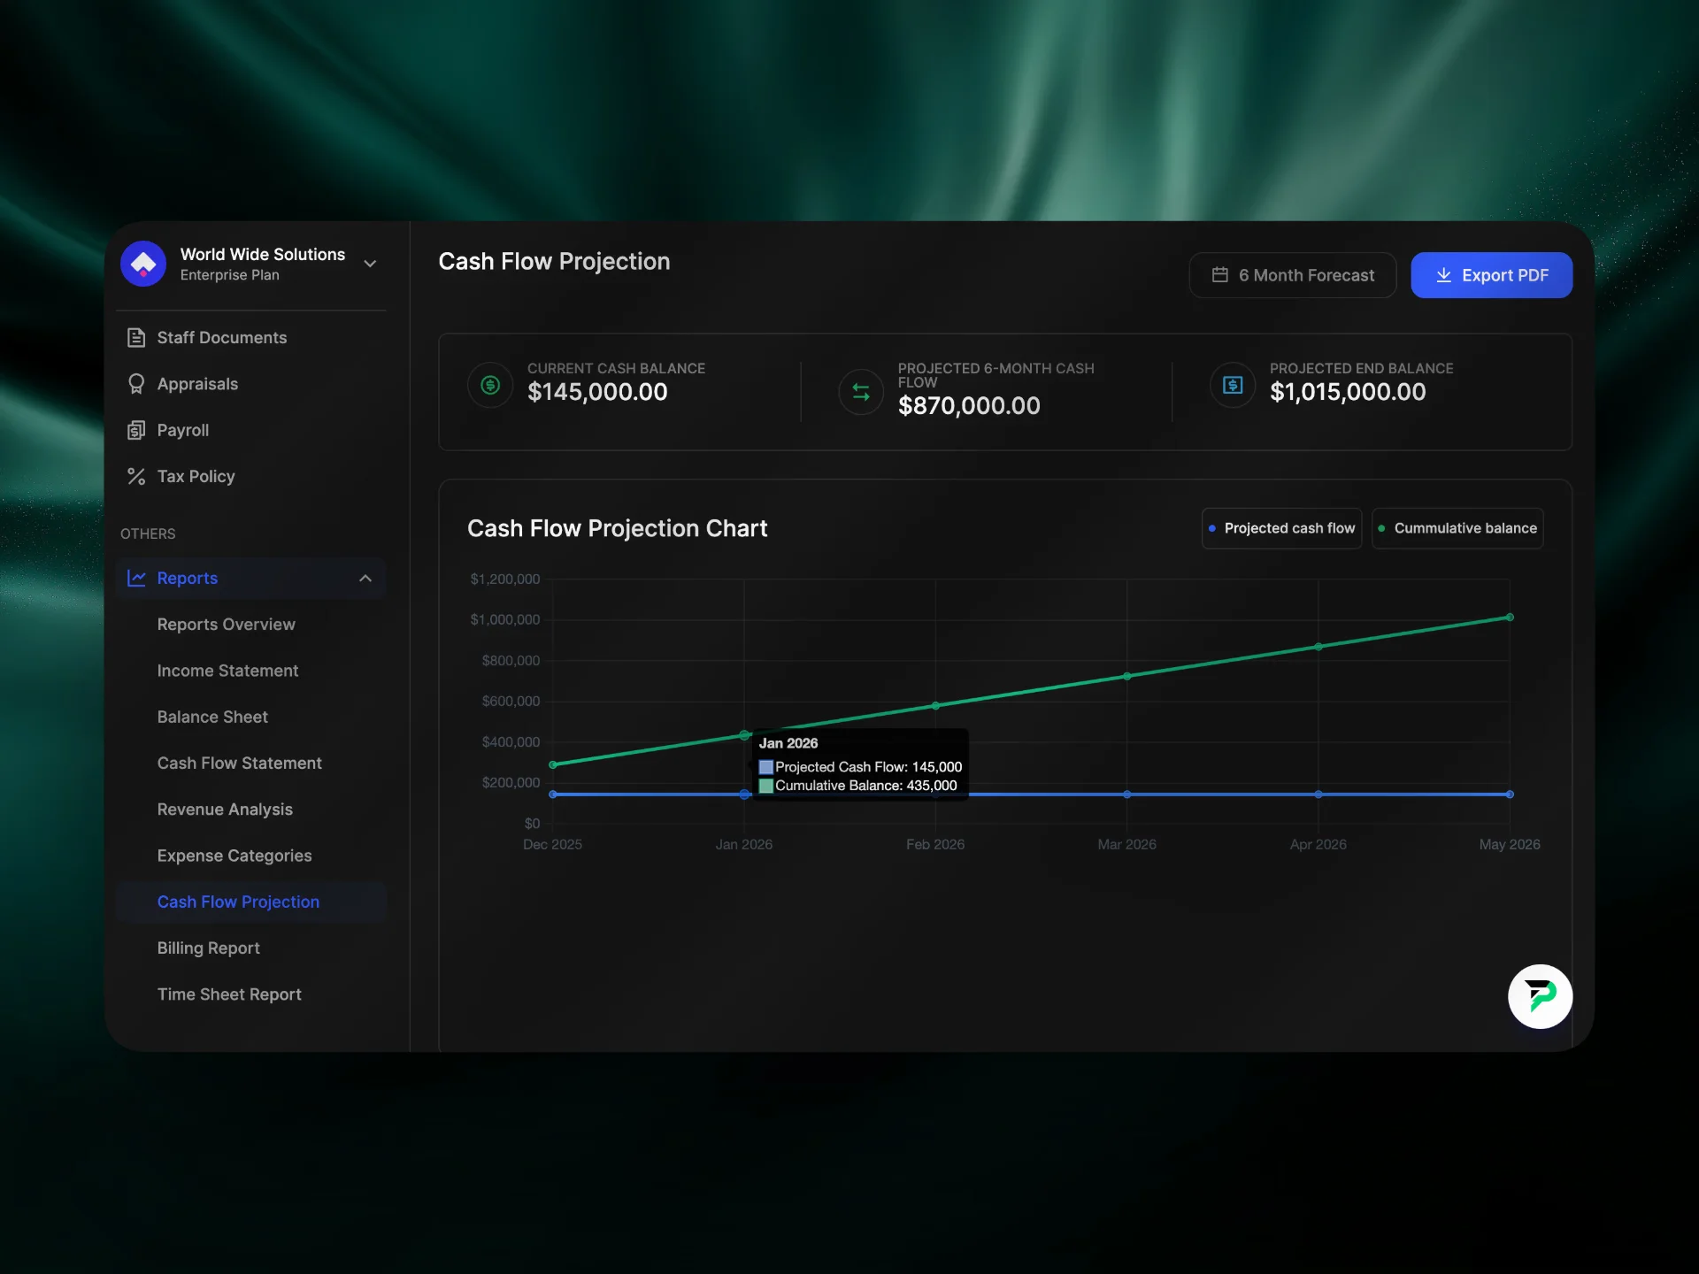Click the World Wide Solutions logo icon
This screenshot has height=1274, width=1699.
143,264
